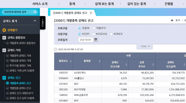The image size is (186, 103).
Task: Open 개별업종 공매도 잔고 tree item
Action: tap(20, 88)
